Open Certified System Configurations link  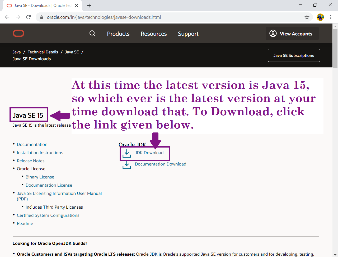point(48,215)
